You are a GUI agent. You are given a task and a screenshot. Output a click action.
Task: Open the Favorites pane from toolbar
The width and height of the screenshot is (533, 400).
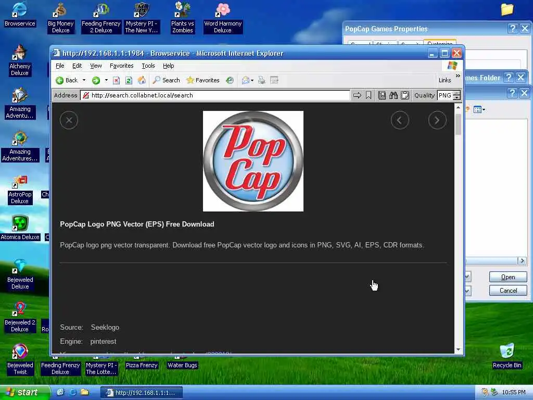(x=203, y=80)
